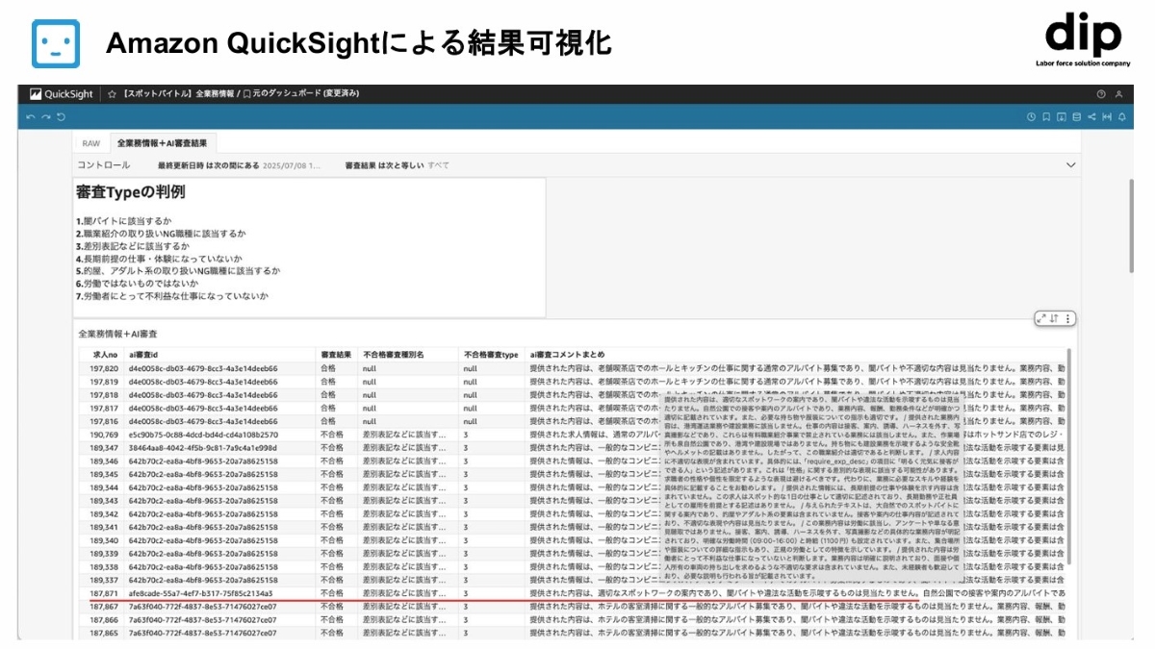Click 差別表記などに該当す… in row 187,867
Image resolution: width=1155 pixels, height=649 pixels.
tap(404, 608)
